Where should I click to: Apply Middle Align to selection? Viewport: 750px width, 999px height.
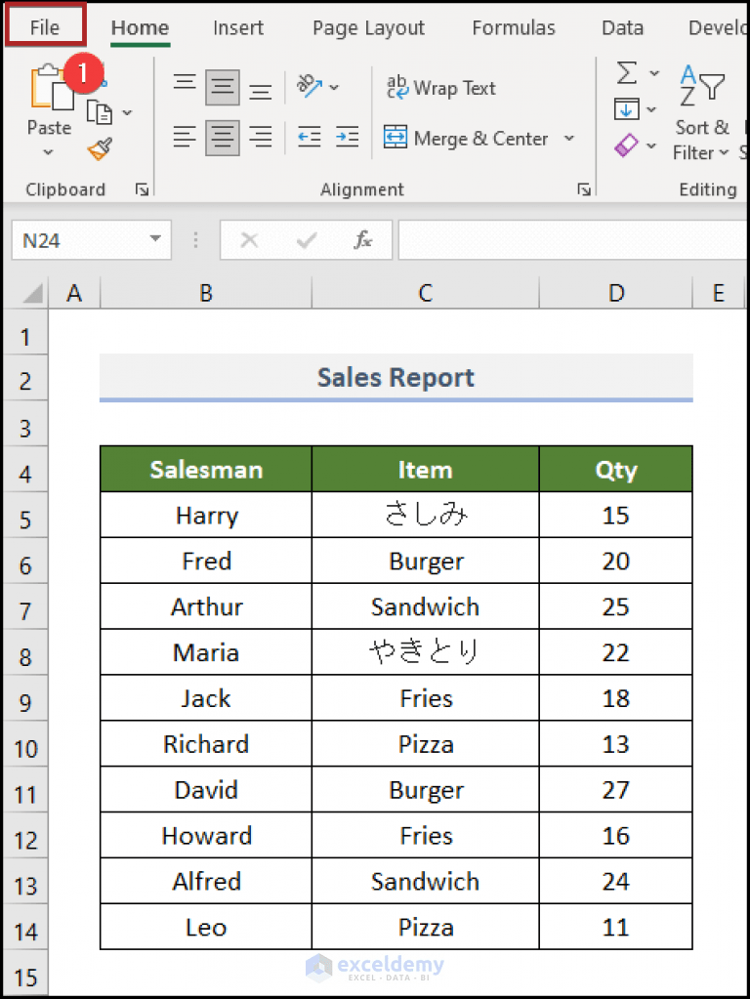point(223,87)
